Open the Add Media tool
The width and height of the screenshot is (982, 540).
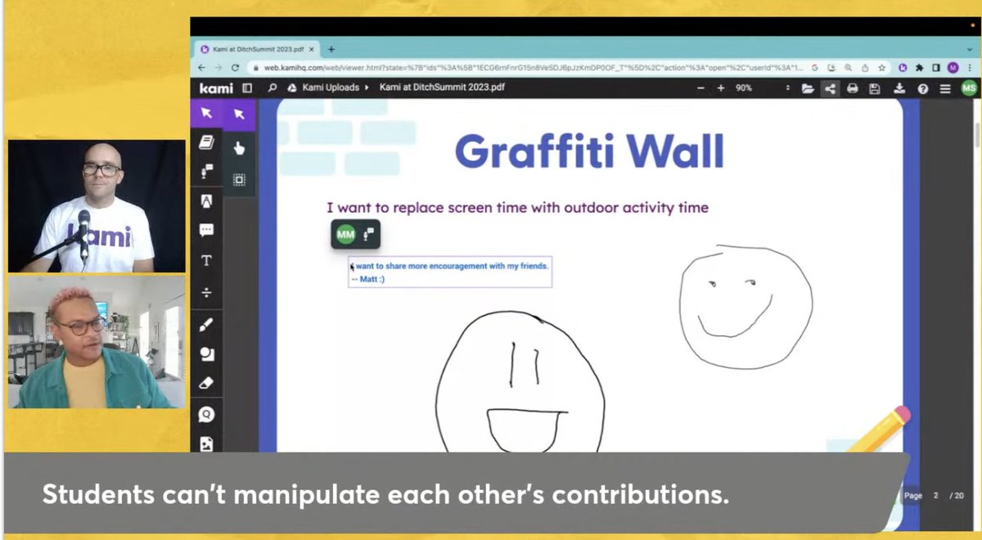206,414
